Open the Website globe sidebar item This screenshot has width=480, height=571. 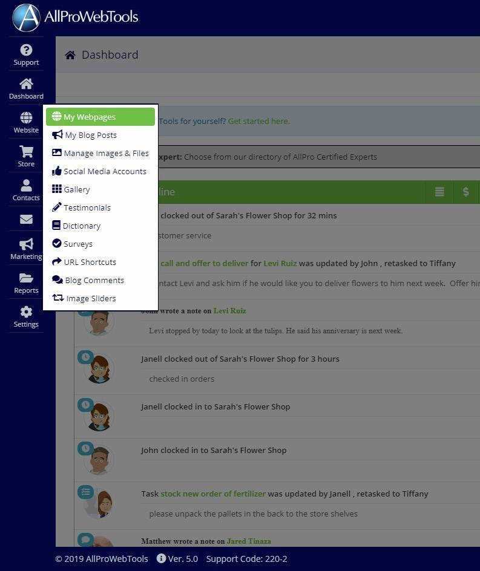pos(26,122)
